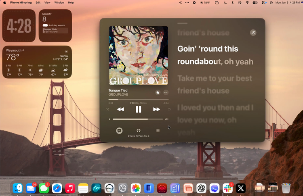Toggle repeat in the music player

tap(169, 109)
